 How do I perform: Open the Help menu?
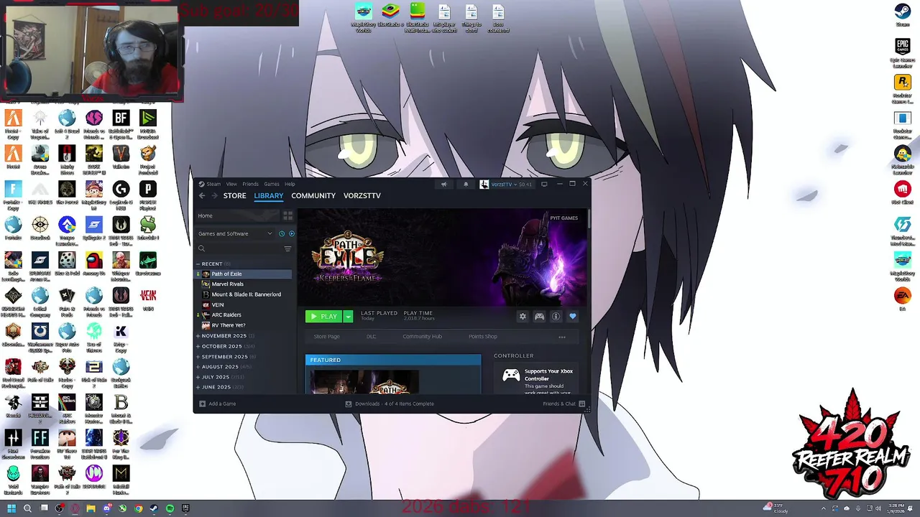[290, 184]
